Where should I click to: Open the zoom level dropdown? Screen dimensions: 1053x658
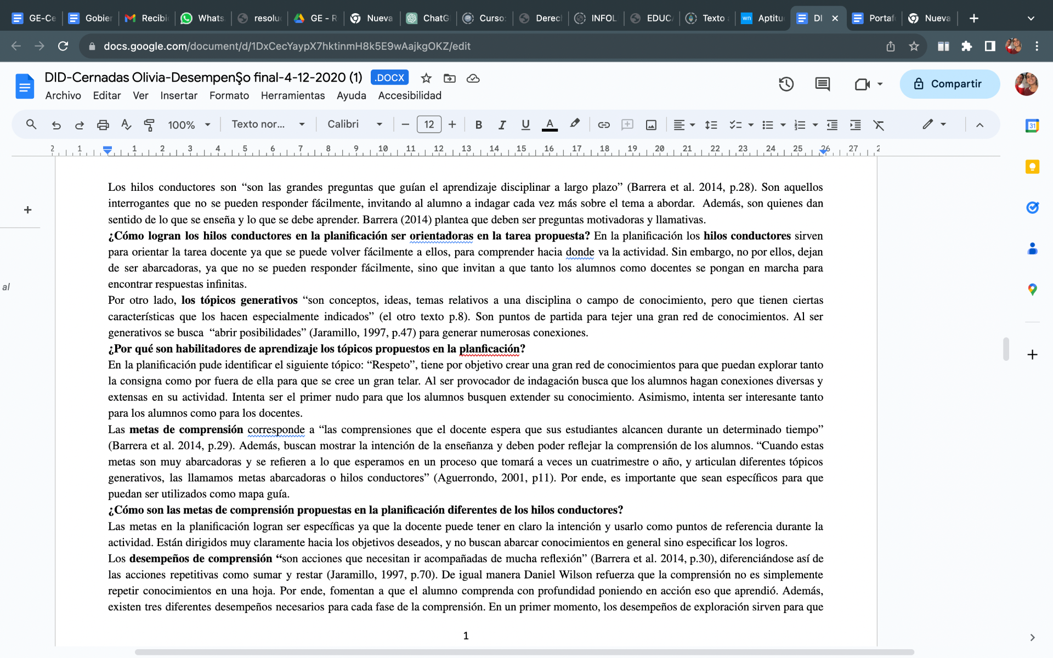pos(189,125)
